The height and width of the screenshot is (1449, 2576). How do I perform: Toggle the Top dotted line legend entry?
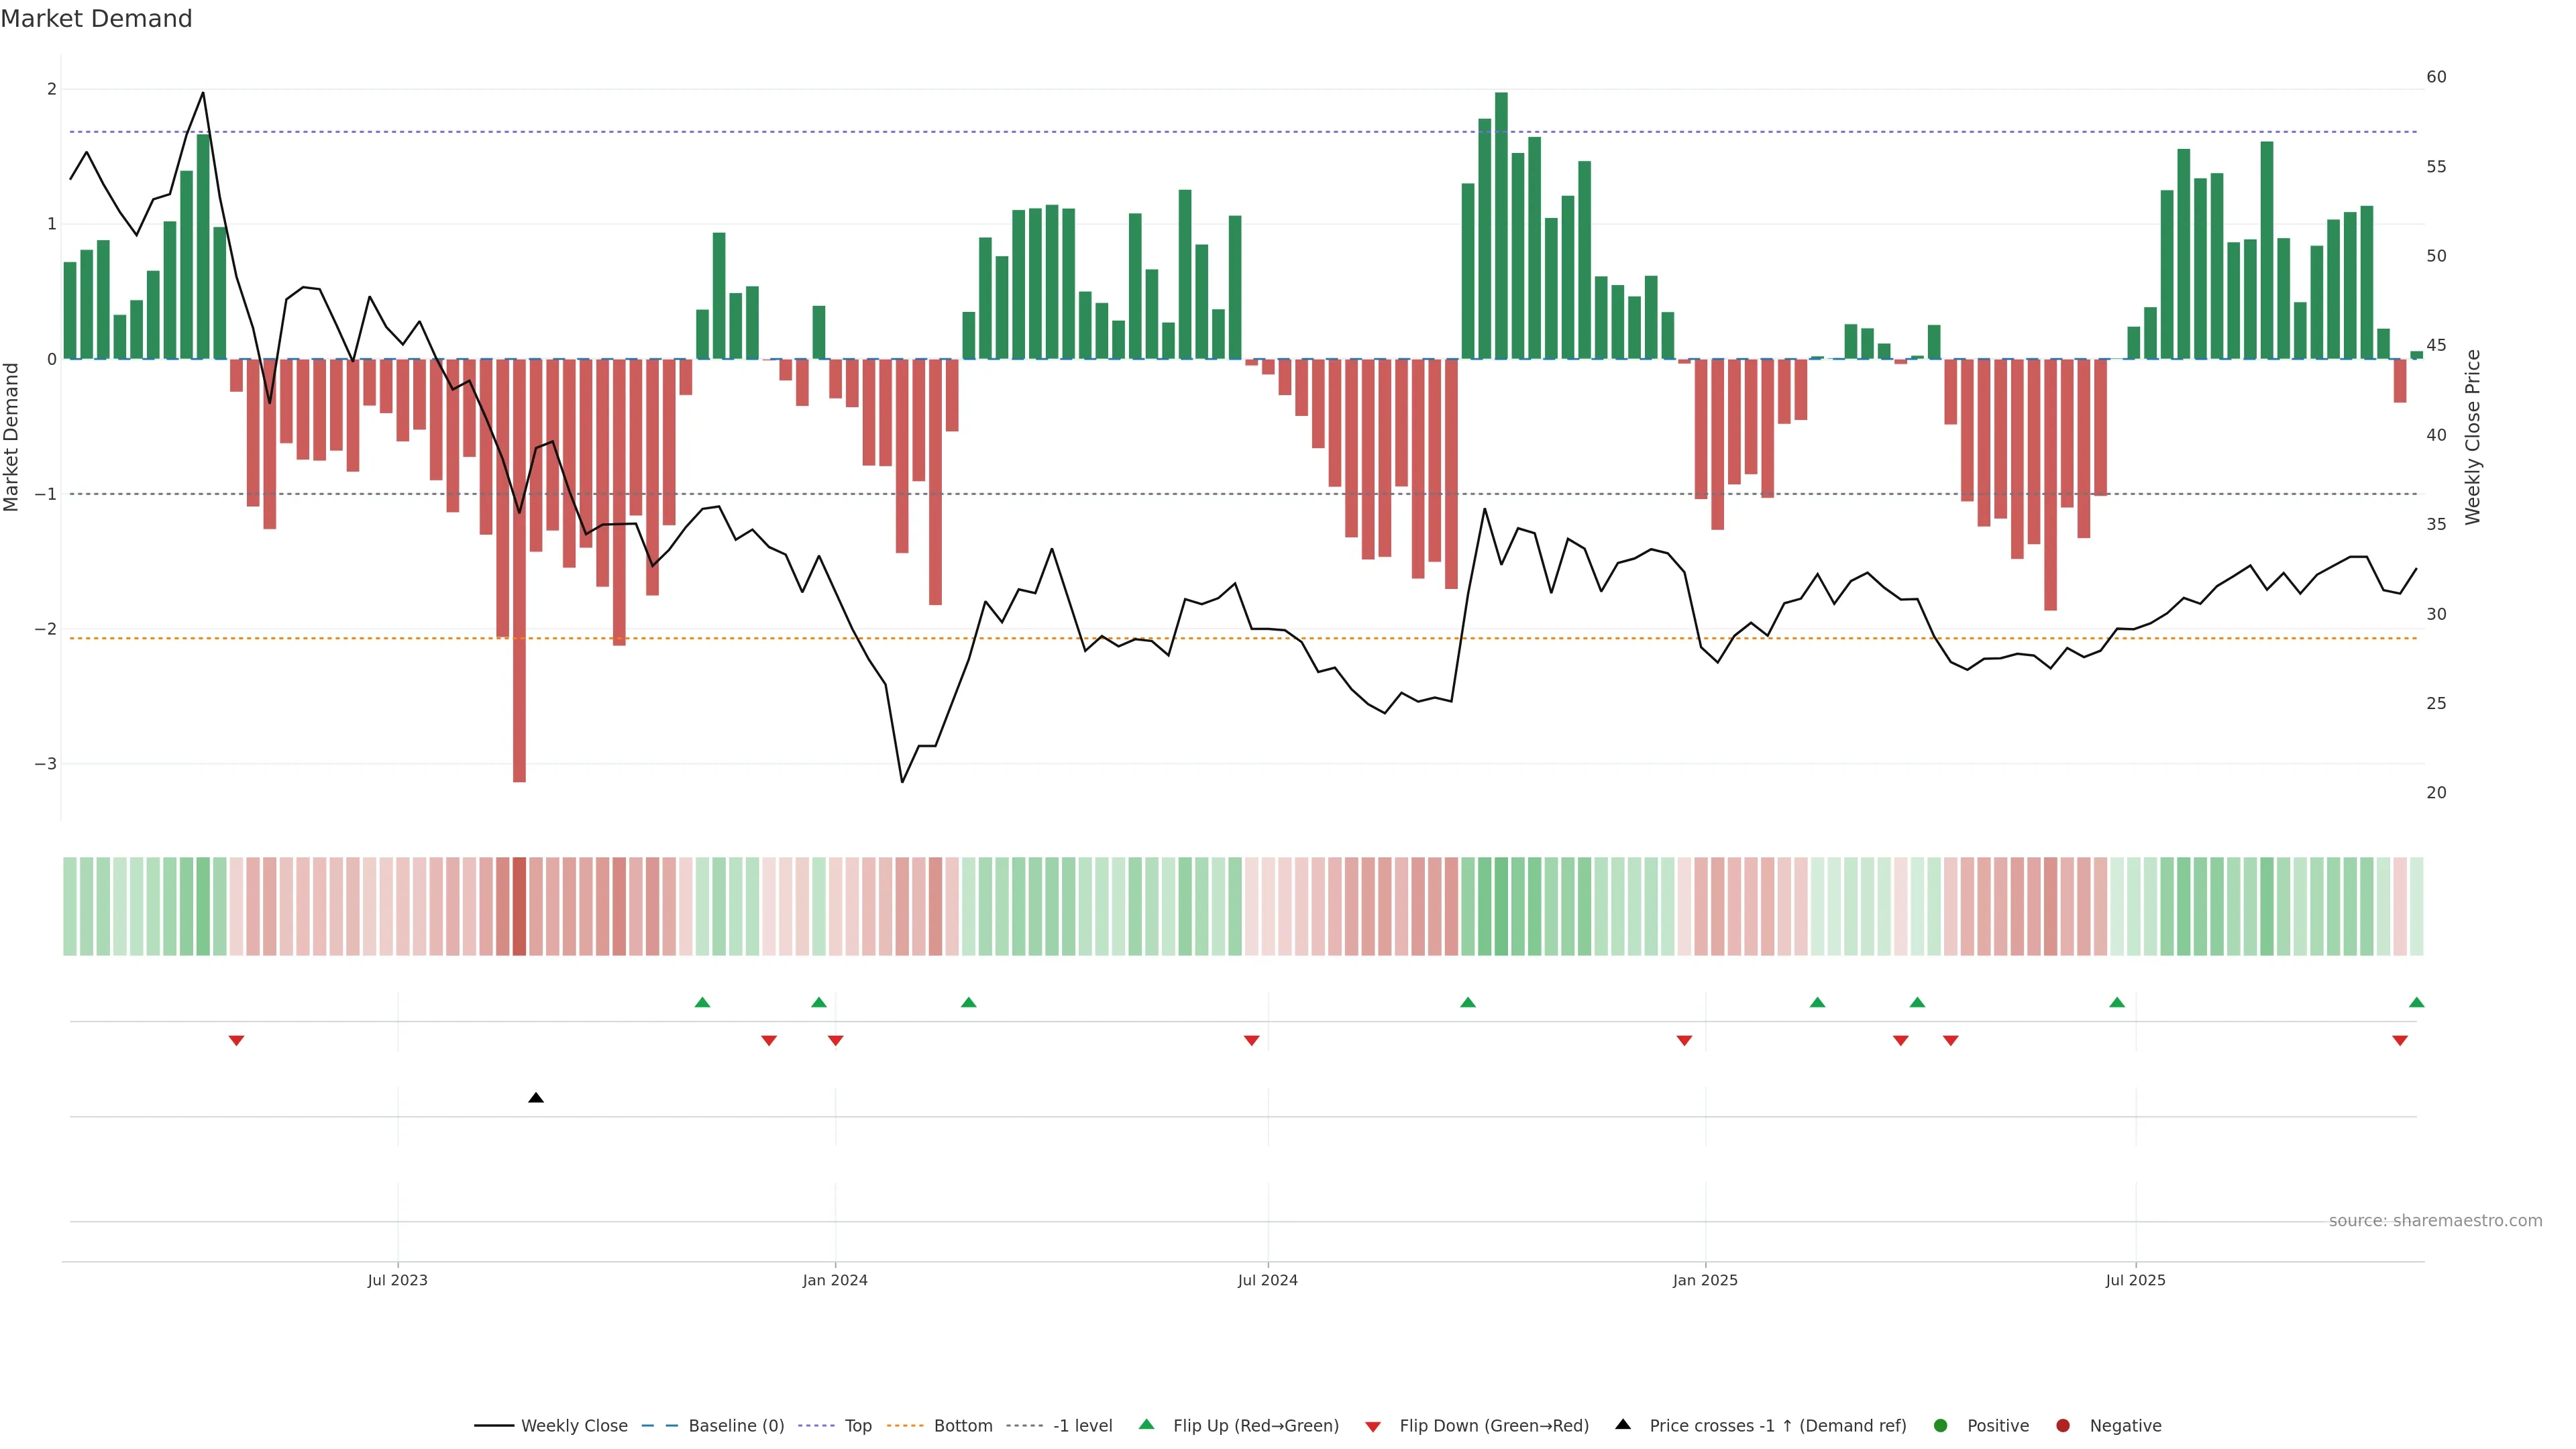click(x=857, y=1426)
